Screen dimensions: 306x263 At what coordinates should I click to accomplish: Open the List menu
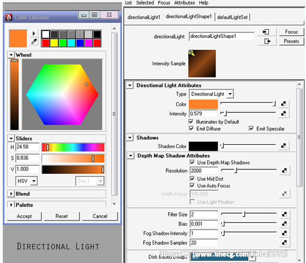[x=129, y=3]
